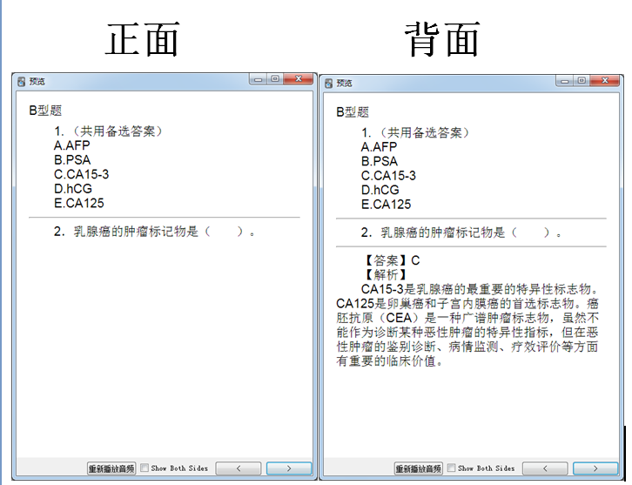
Task: Maximize the right preview window
Action: (582, 81)
